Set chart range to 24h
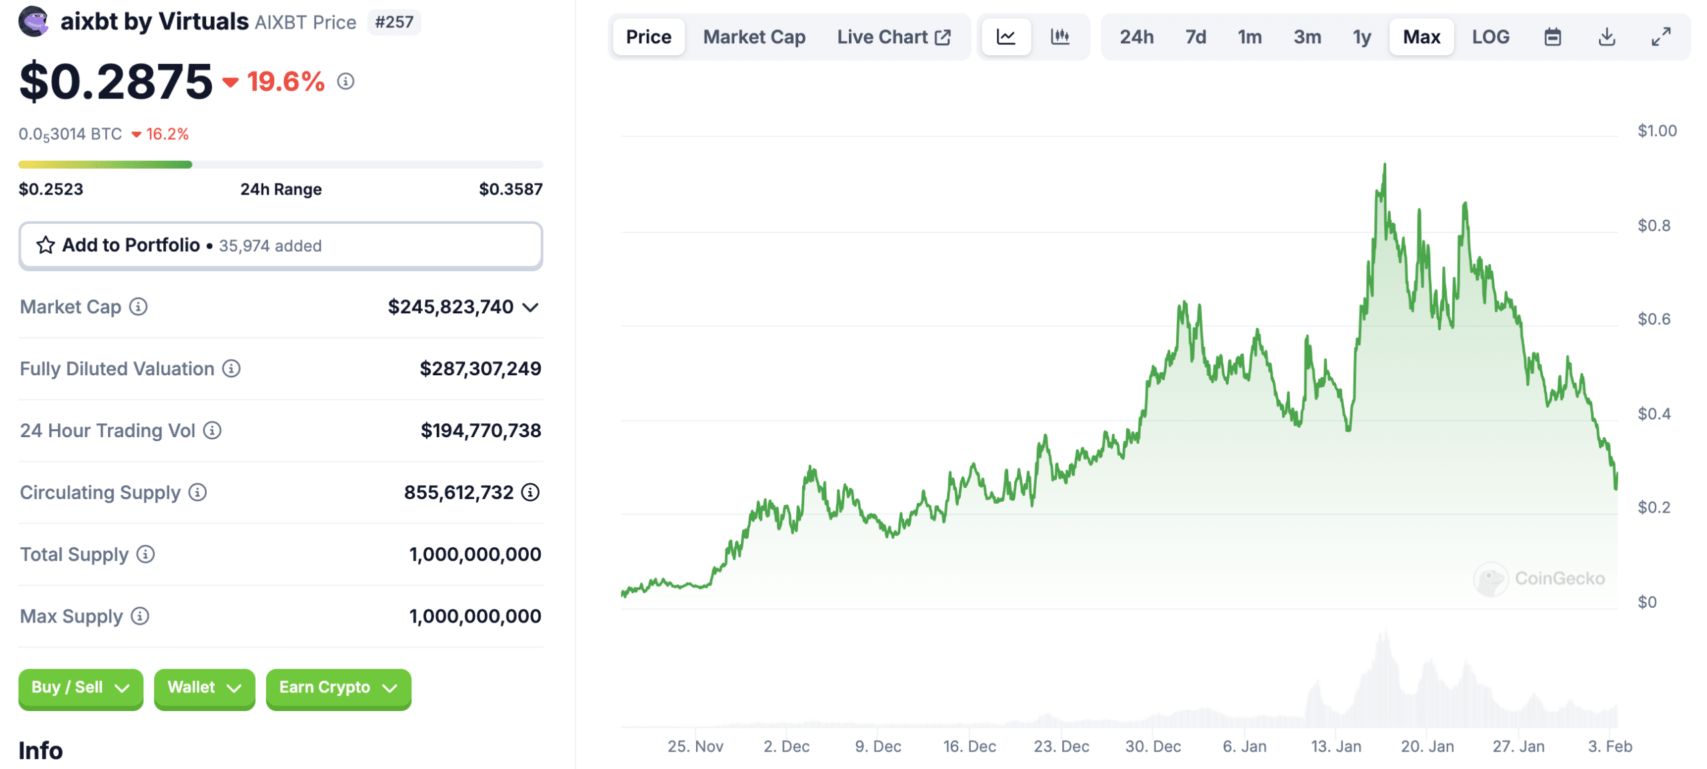 pyautogui.click(x=1136, y=37)
